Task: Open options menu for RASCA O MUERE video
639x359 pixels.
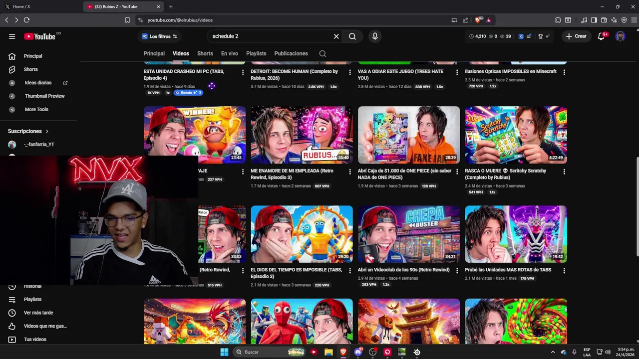Action: click(564, 172)
